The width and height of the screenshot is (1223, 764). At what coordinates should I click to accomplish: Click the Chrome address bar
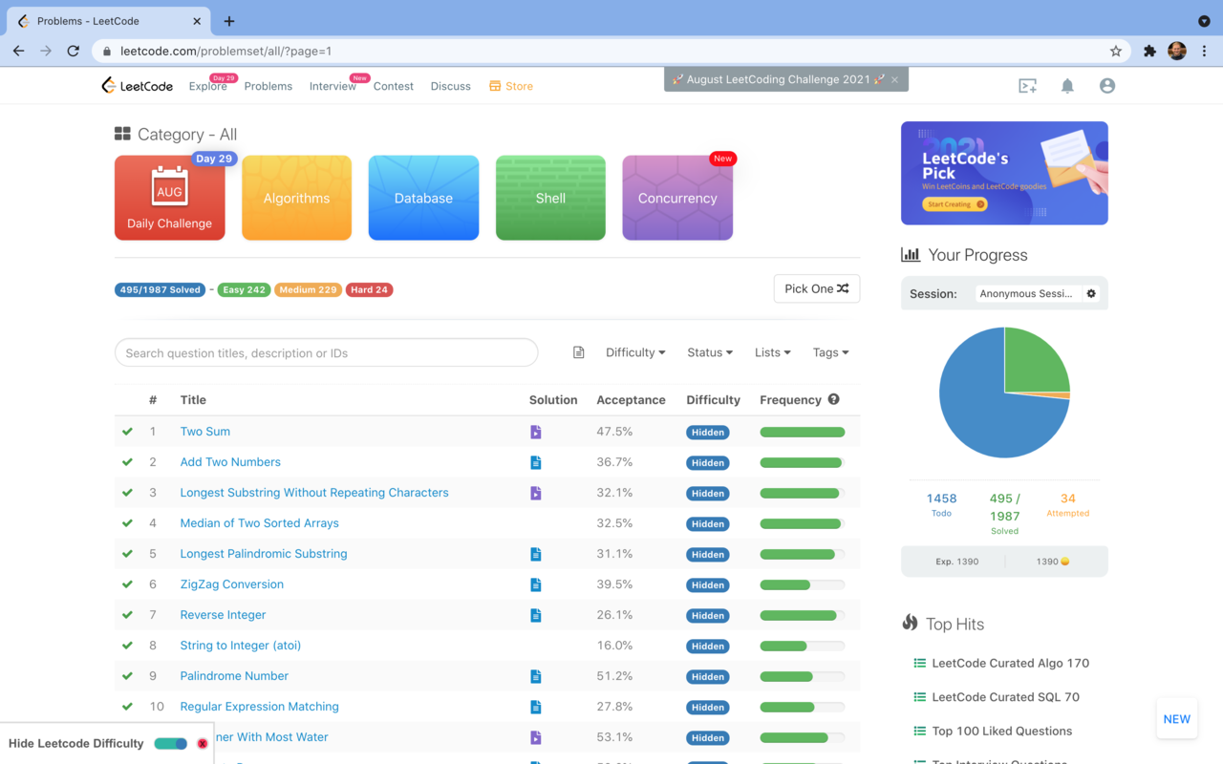[611, 51]
